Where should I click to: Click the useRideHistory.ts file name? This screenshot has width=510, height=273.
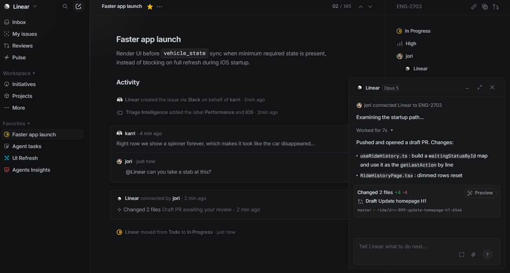click(x=383, y=156)
